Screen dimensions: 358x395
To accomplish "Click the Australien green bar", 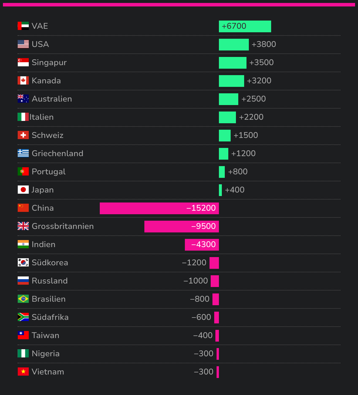I will pyautogui.click(x=229, y=99).
